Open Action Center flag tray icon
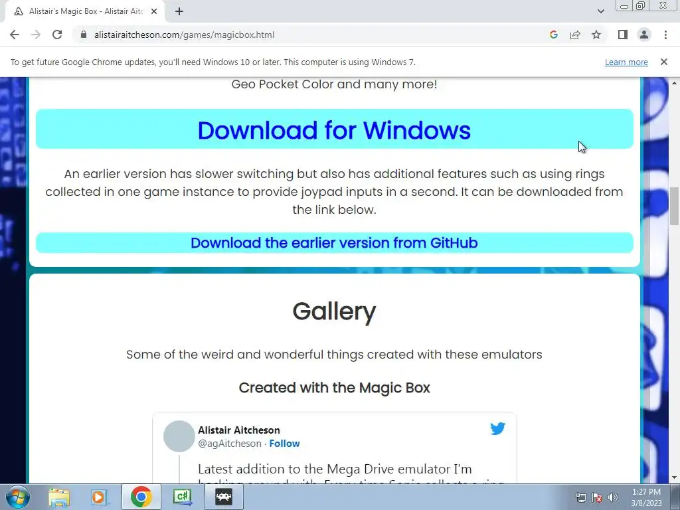The height and width of the screenshot is (510, 680). point(597,498)
